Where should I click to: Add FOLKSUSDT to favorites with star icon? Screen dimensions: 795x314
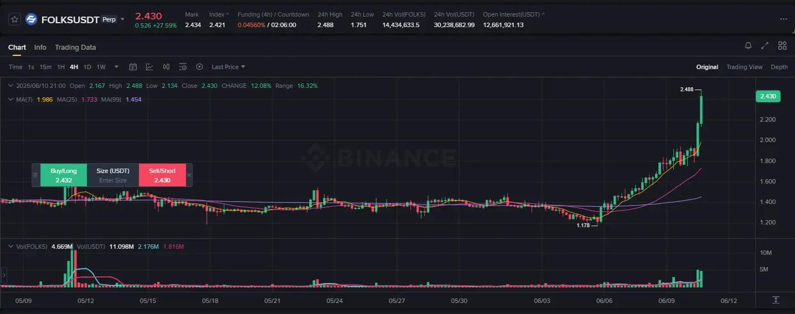coord(15,19)
